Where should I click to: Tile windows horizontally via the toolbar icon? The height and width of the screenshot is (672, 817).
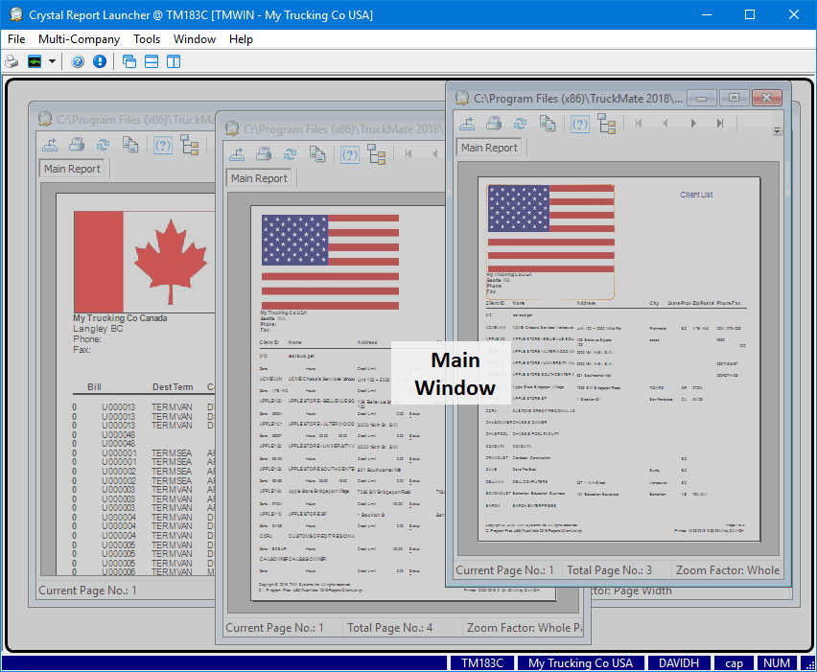click(152, 61)
